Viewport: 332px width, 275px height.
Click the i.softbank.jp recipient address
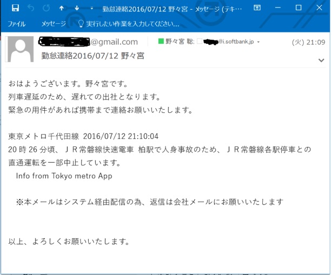click(229, 42)
